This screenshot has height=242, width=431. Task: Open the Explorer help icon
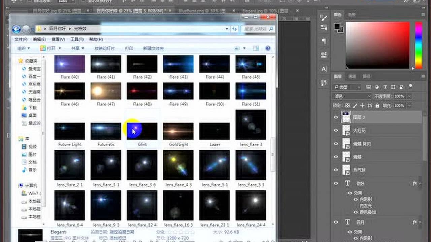(268, 48)
